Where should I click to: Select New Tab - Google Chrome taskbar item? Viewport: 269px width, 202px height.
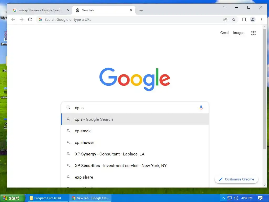tap(90, 198)
